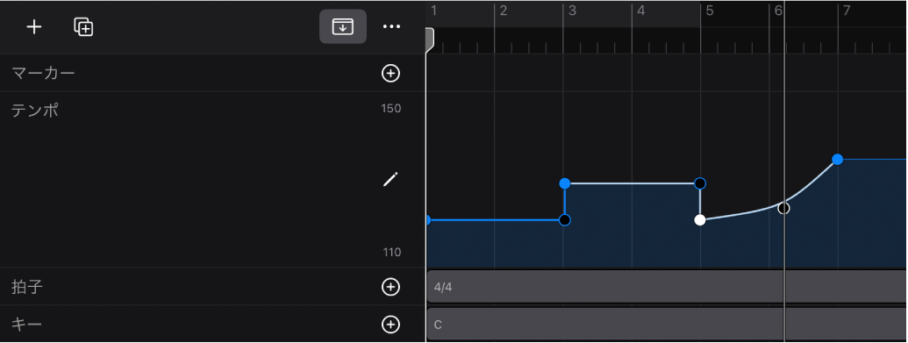Click bar 2 in the ruler
The width and height of the screenshot is (908, 343).
tap(504, 11)
